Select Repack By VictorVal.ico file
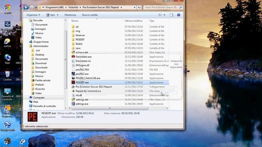The height and width of the screenshot is (147, 262). point(88,91)
